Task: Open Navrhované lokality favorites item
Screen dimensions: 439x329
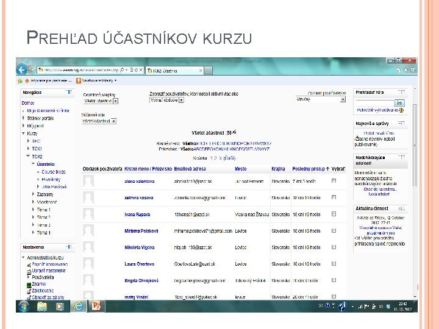Action: tap(96, 80)
